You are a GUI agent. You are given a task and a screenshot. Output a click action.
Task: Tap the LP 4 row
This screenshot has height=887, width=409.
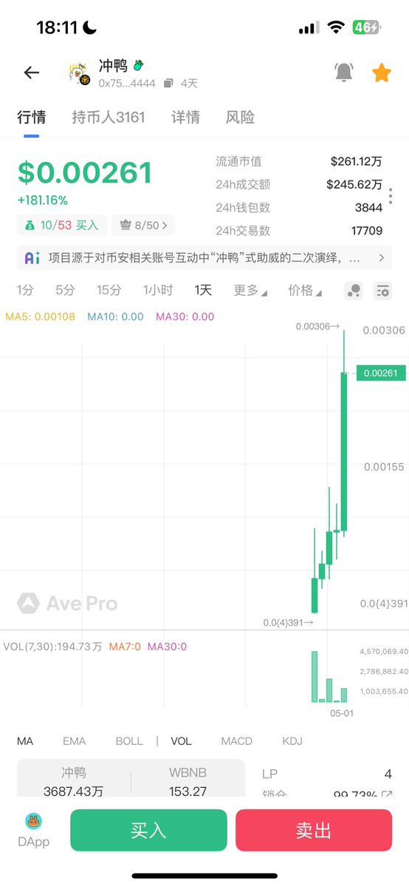click(x=327, y=774)
